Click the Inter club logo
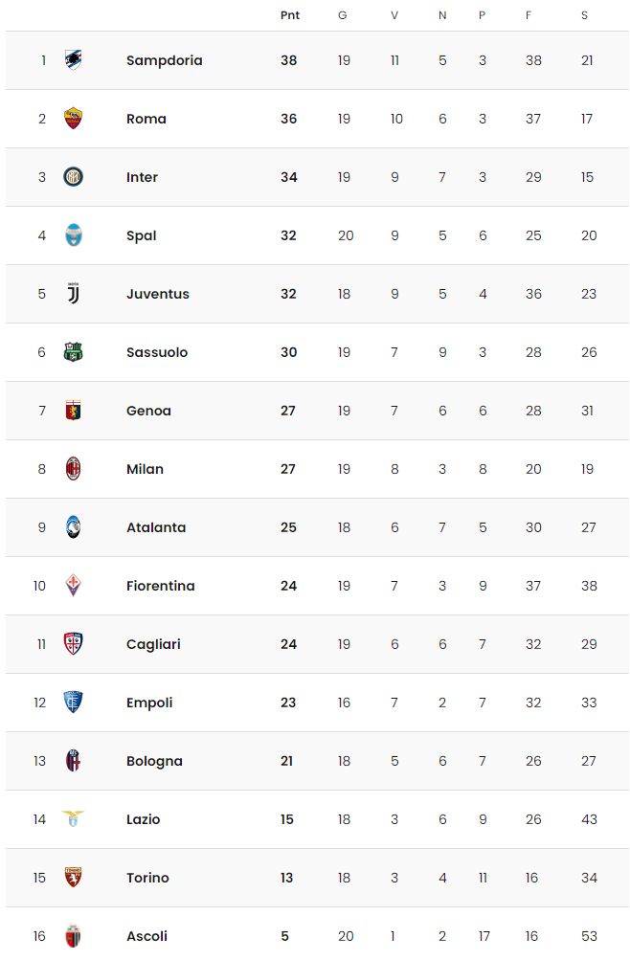Image resolution: width=630 pixels, height=960 pixels. tap(74, 177)
